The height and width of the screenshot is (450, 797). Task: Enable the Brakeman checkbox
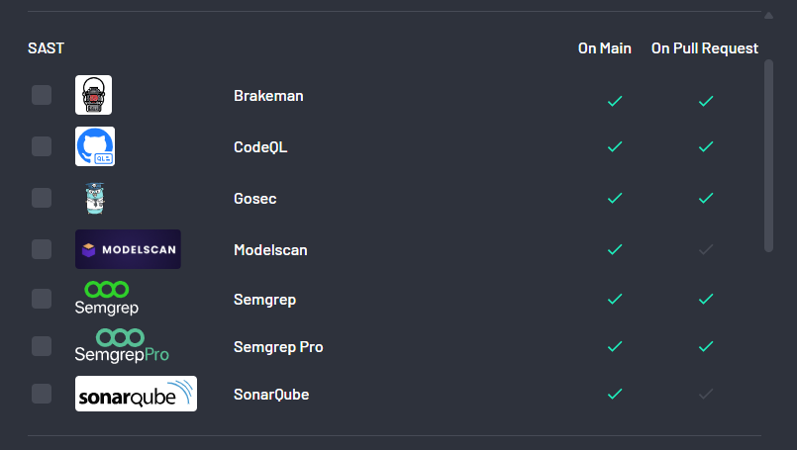click(42, 95)
